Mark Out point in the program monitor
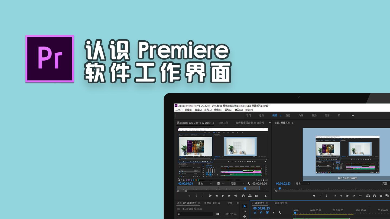390x219 pixels. (x=327, y=196)
